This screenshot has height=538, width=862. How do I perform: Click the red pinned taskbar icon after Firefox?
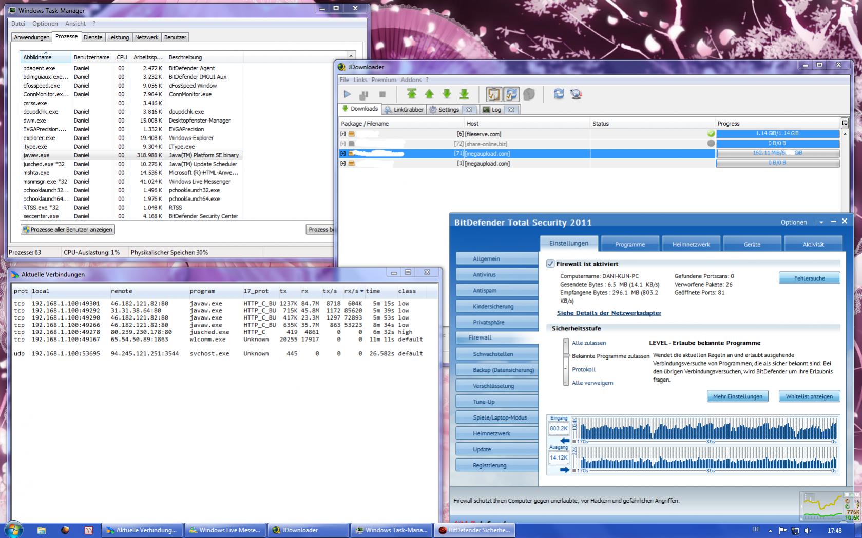(88, 530)
